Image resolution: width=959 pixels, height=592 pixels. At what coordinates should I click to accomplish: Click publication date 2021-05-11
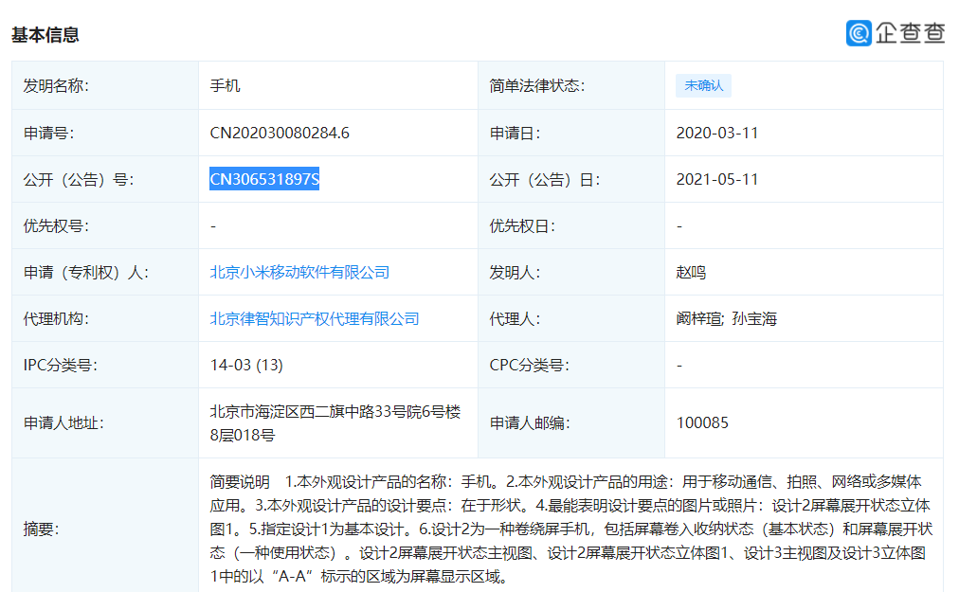[x=716, y=179]
